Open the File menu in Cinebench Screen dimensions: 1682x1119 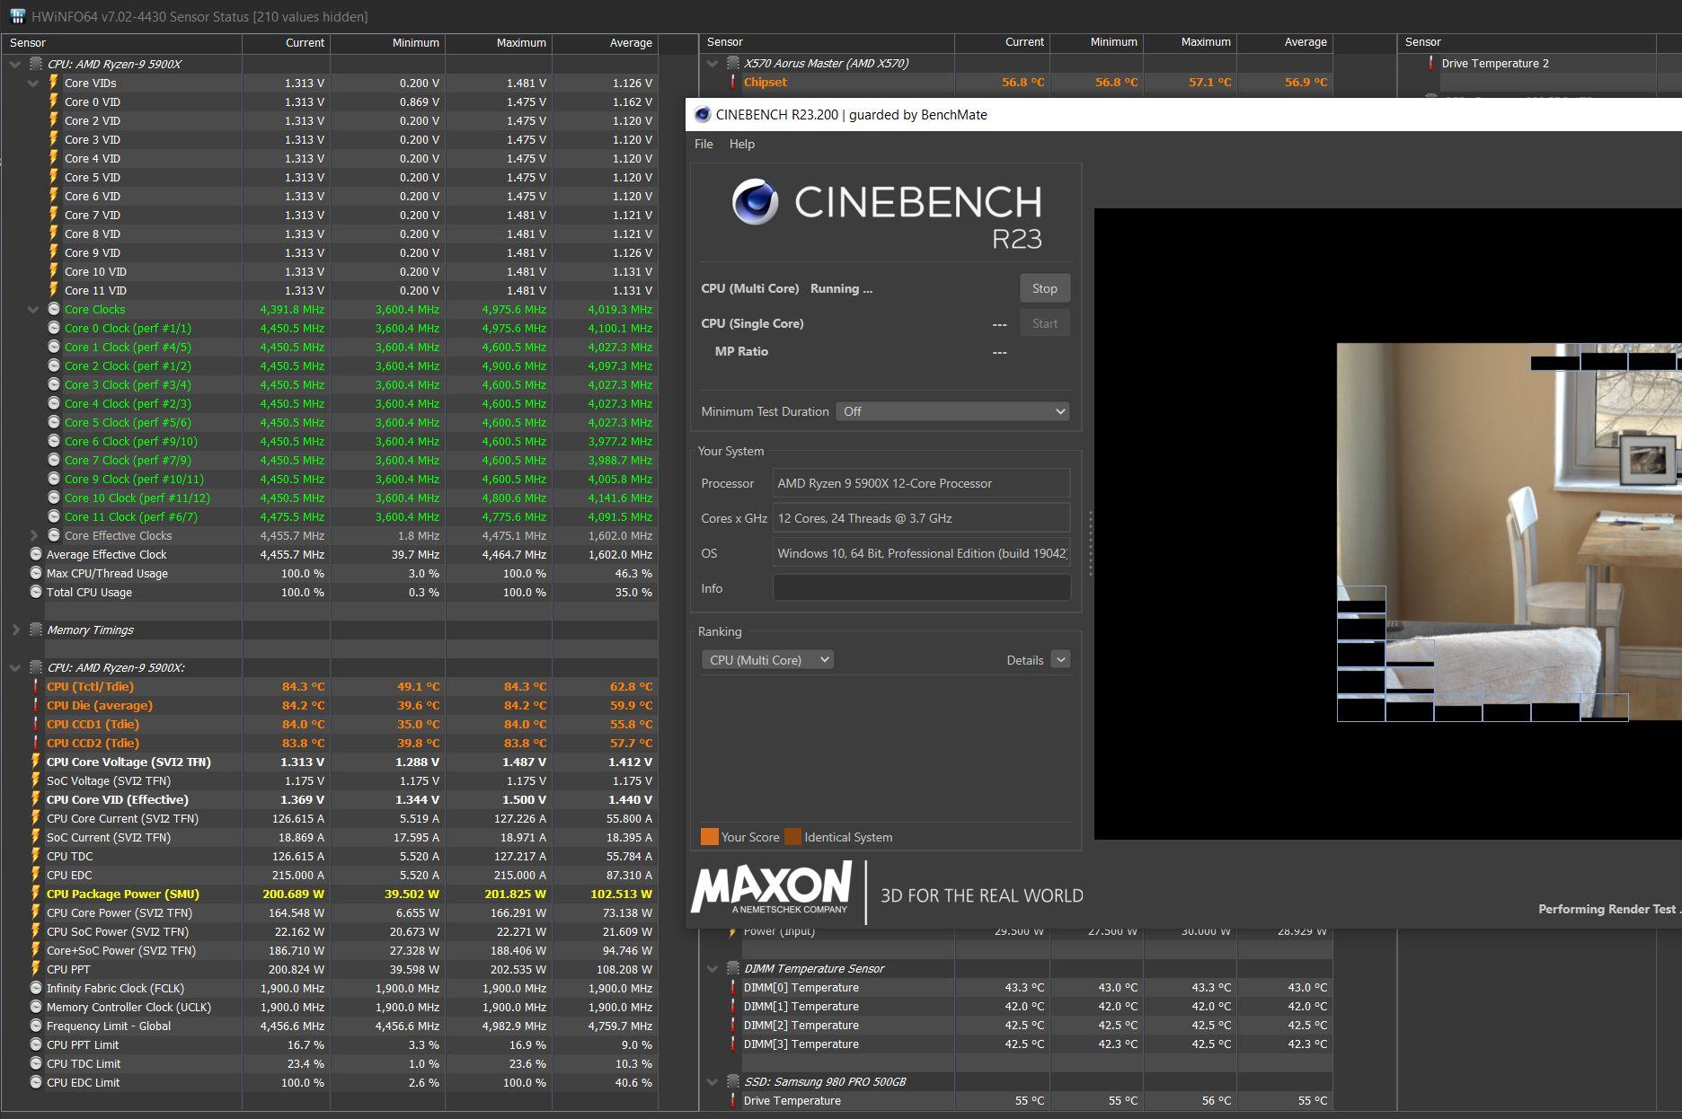(704, 144)
